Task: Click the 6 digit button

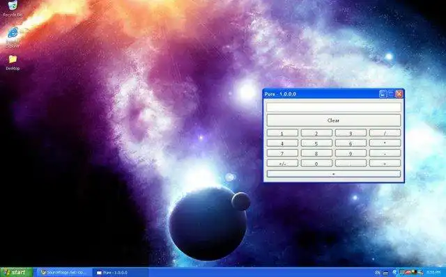Action: [x=351, y=143]
